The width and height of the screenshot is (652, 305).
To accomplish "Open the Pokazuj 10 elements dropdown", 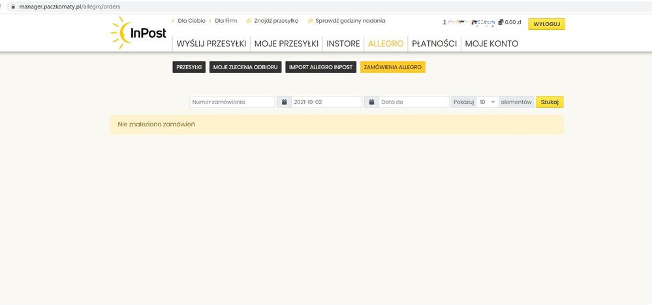I will coord(488,102).
